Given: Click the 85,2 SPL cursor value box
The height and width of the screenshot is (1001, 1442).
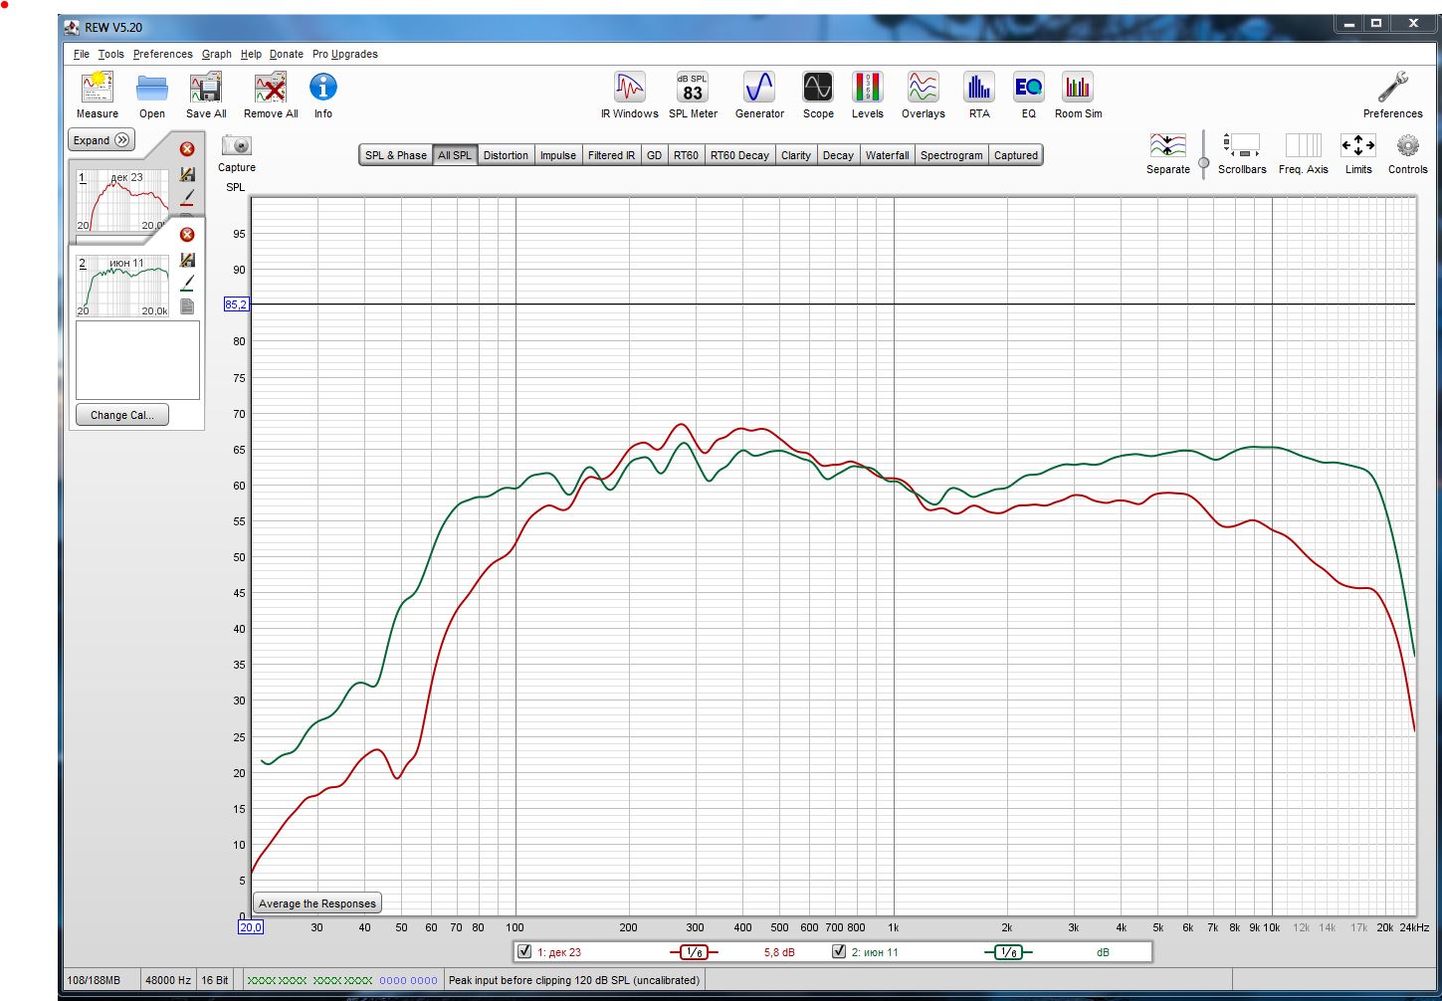Looking at the screenshot, I should 237,304.
